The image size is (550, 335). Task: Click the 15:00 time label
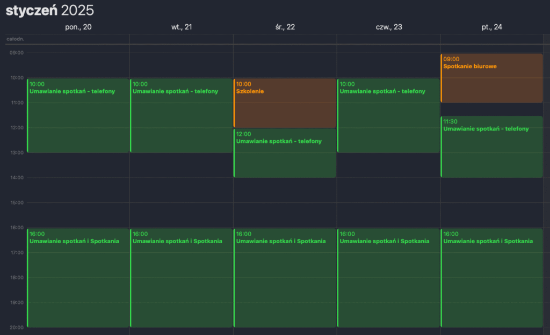click(17, 202)
